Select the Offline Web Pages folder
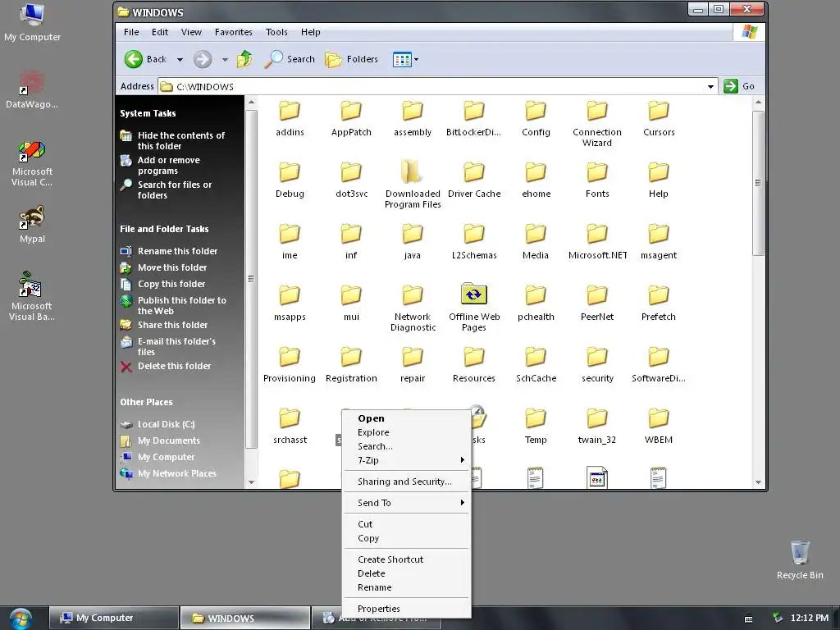This screenshot has height=630, width=840. (474, 307)
